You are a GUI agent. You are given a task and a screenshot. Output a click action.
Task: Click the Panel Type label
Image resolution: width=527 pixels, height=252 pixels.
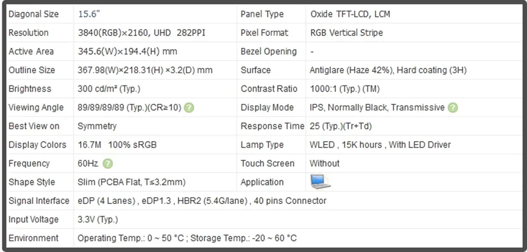point(262,14)
